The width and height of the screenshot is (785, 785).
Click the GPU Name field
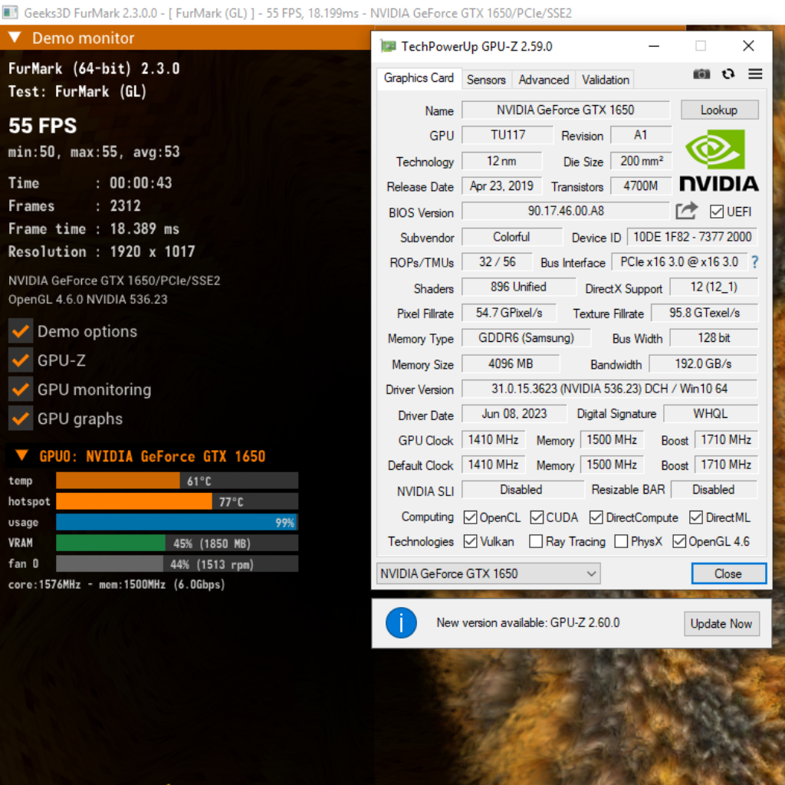click(x=565, y=110)
